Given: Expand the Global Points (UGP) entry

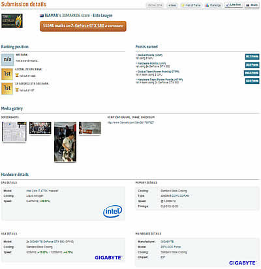Looking at the screenshot, I should click(x=150, y=55).
